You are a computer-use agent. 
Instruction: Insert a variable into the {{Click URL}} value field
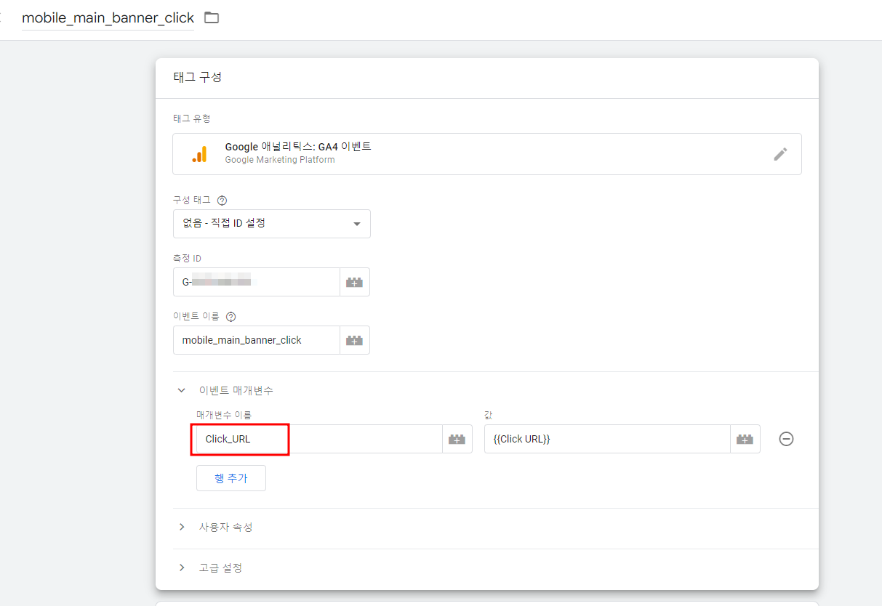(x=745, y=439)
